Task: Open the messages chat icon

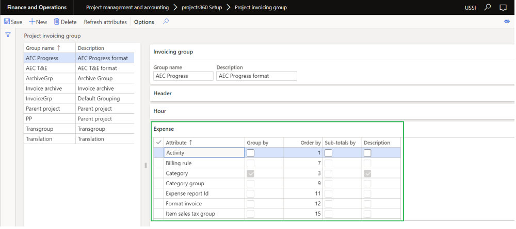Action: [x=504, y=8]
